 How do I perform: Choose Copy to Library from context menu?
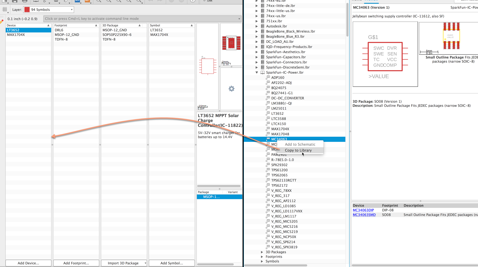[x=298, y=150]
